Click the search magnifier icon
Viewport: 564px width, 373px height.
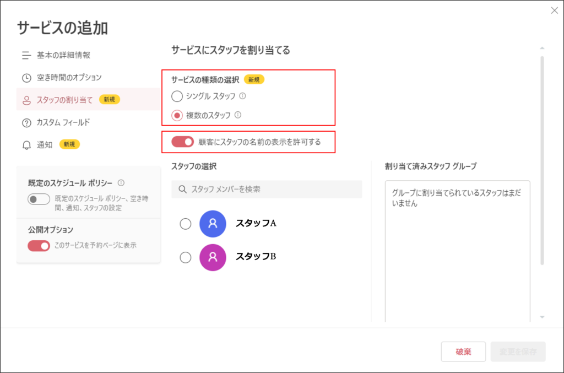pos(182,189)
